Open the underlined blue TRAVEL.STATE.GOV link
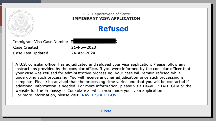The image size is (216, 121). [x=98, y=95]
